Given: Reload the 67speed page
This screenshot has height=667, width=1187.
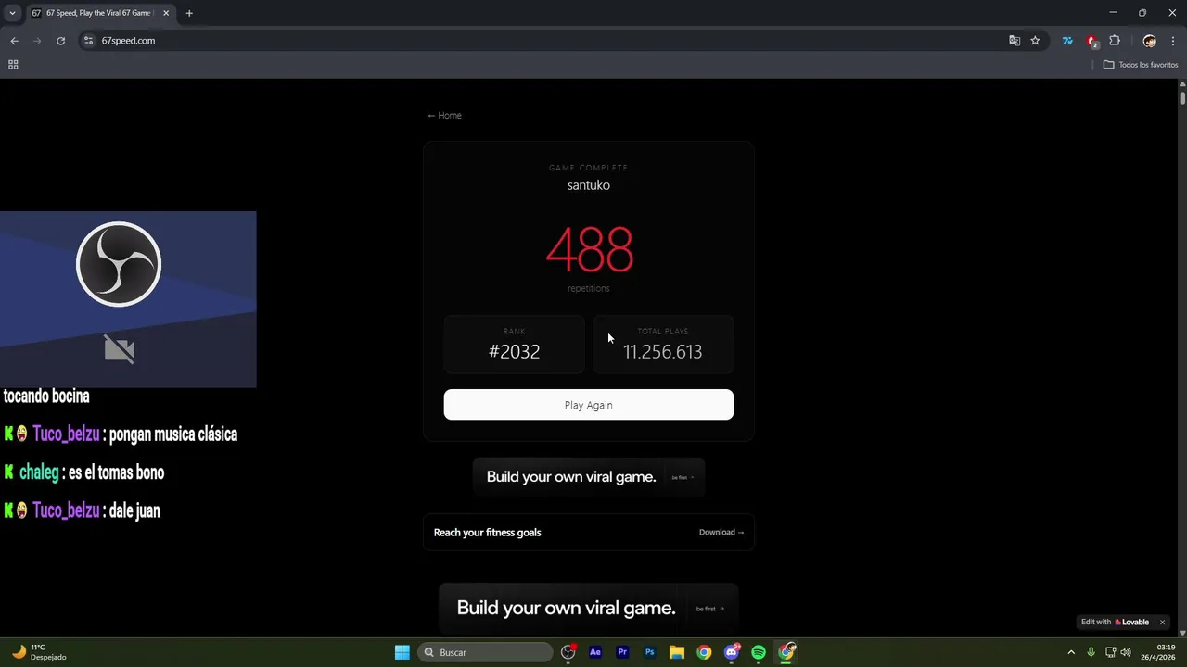Looking at the screenshot, I should [61, 41].
